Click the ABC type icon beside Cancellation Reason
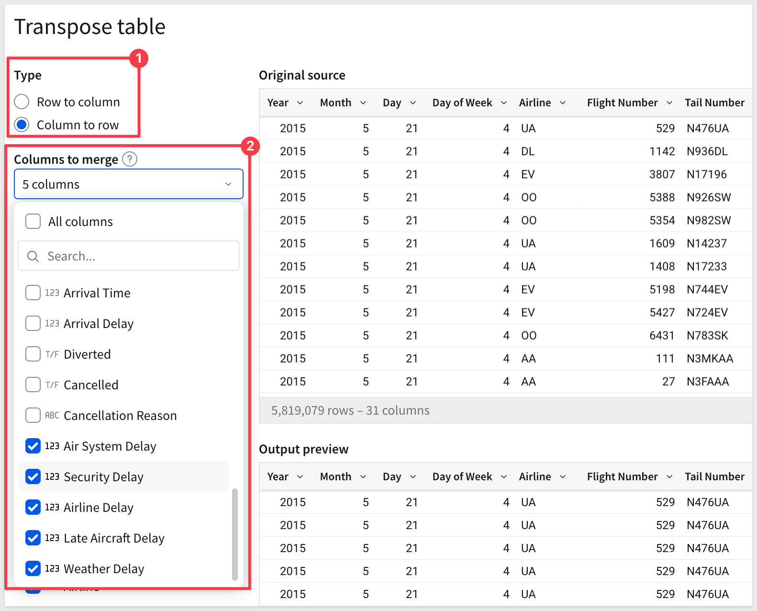This screenshot has height=611, width=757. pos(52,416)
